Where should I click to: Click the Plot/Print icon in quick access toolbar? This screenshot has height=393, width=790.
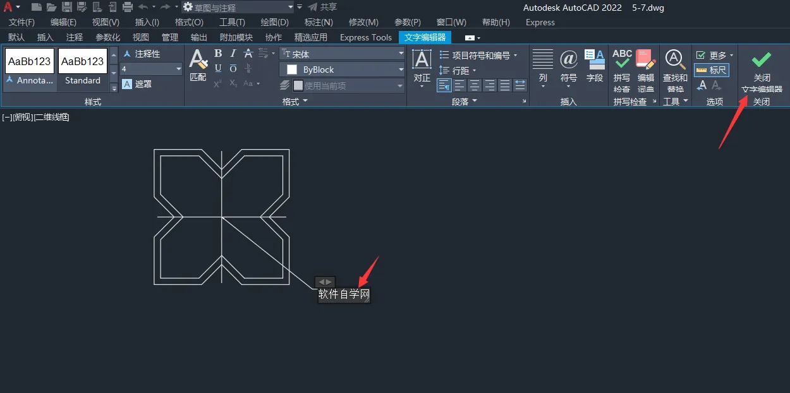pyautogui.click(x=128, y=7)
